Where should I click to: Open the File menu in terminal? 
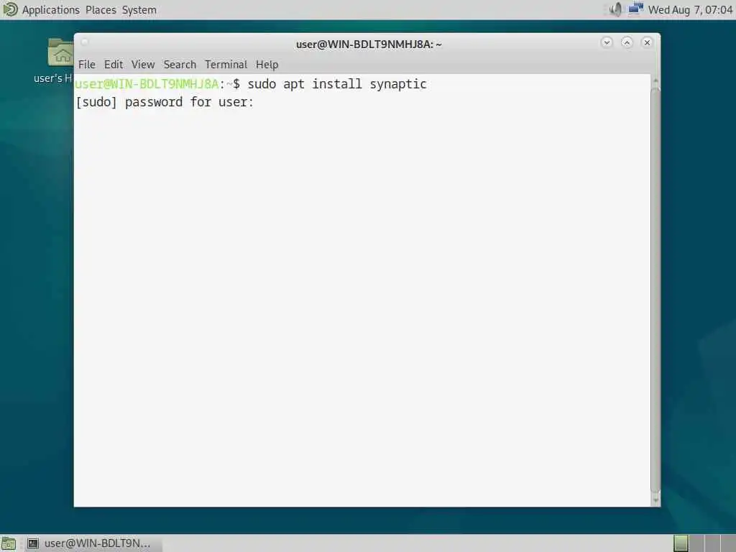[x=87, y=64]
